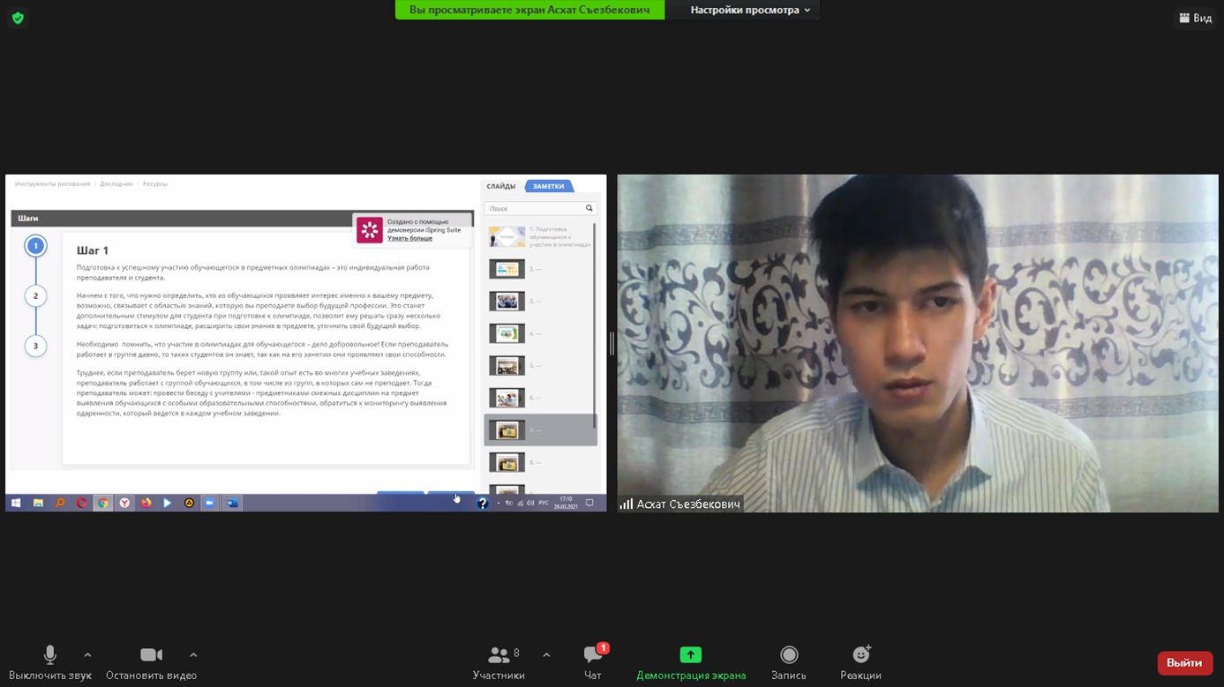Open the Участники participants panel
The height and width of the screenshot is (687, 1224).
point(499,661)
